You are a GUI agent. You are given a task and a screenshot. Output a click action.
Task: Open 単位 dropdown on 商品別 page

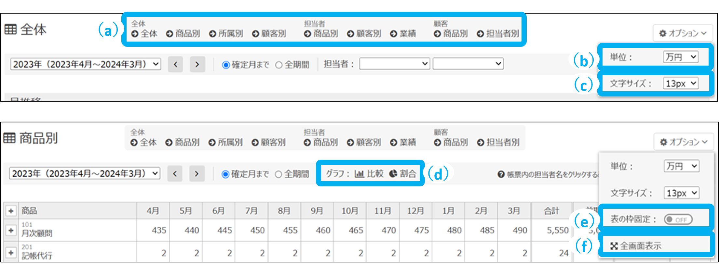tap(681, 166)
